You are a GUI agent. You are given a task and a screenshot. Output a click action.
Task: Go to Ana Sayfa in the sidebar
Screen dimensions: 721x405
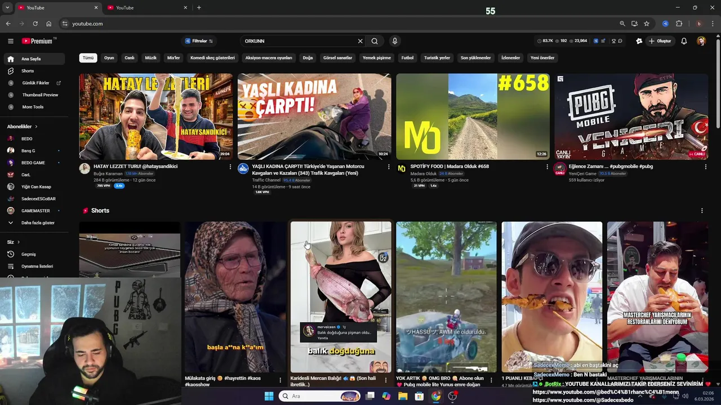(x=34, y=59)
